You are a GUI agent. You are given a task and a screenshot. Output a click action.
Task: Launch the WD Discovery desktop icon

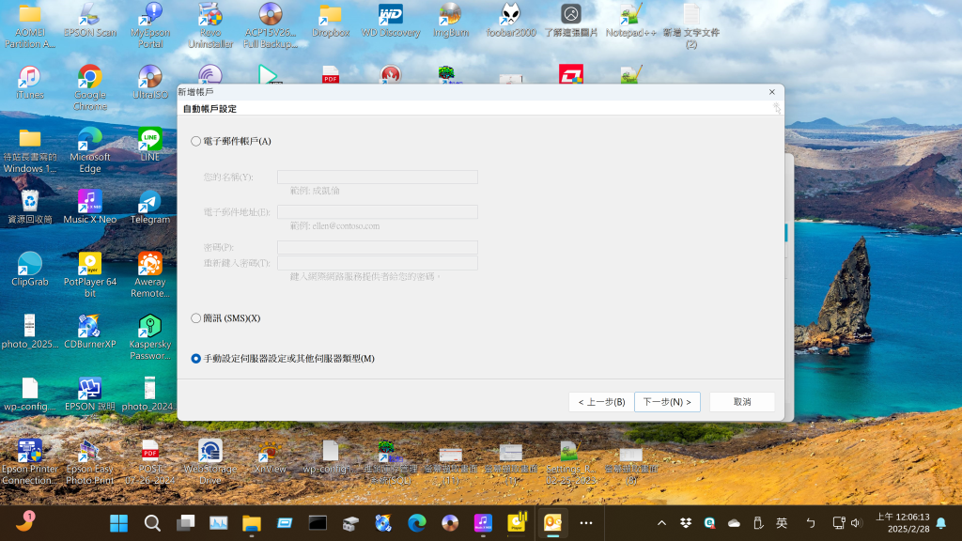(391, 20)
